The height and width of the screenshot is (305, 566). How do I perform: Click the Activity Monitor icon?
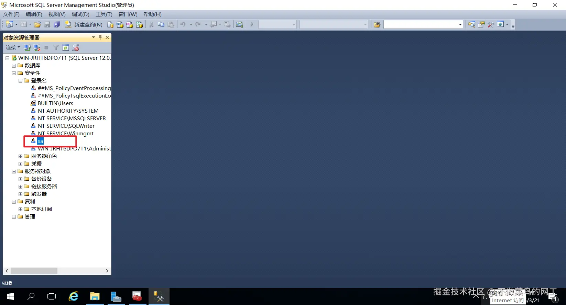pyautogui.click(x=240, y=24)
